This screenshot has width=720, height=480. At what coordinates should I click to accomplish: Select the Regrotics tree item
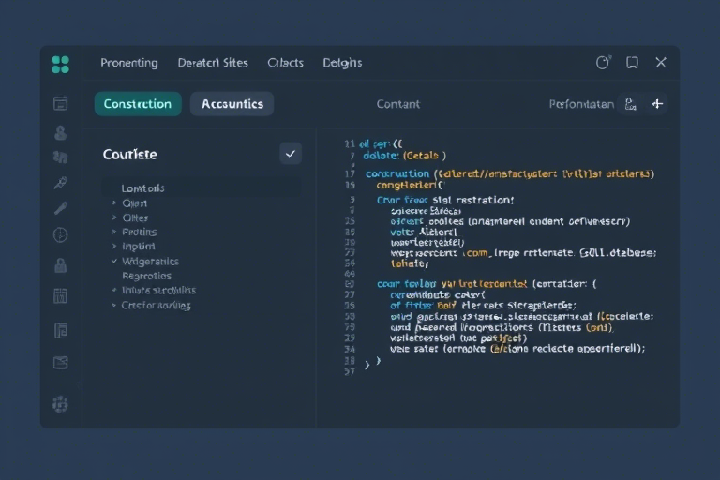click(146, 276)
